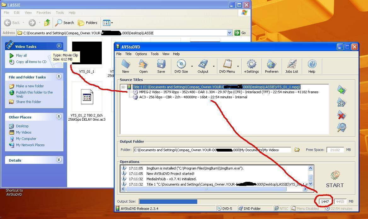Collapse the File and Folder Tasks panel

point(59,76)
